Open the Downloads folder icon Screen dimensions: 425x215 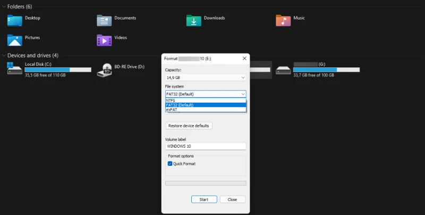(193, 21)
